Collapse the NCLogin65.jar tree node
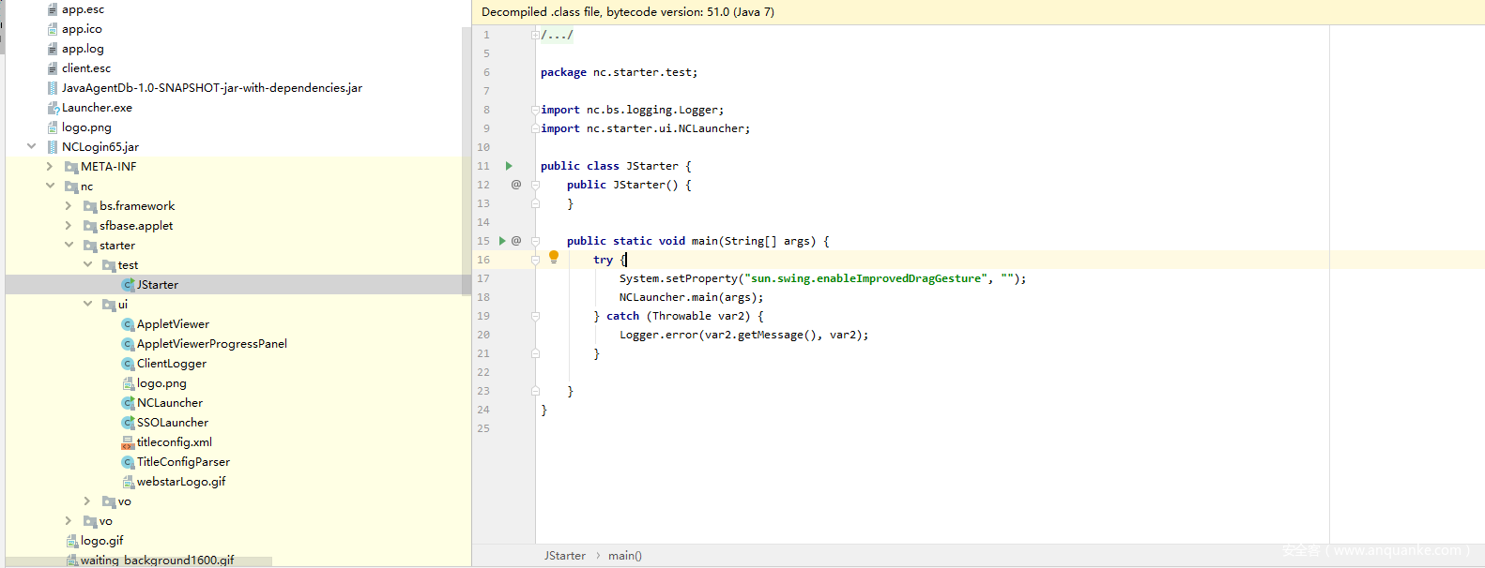 click(31, 147)
